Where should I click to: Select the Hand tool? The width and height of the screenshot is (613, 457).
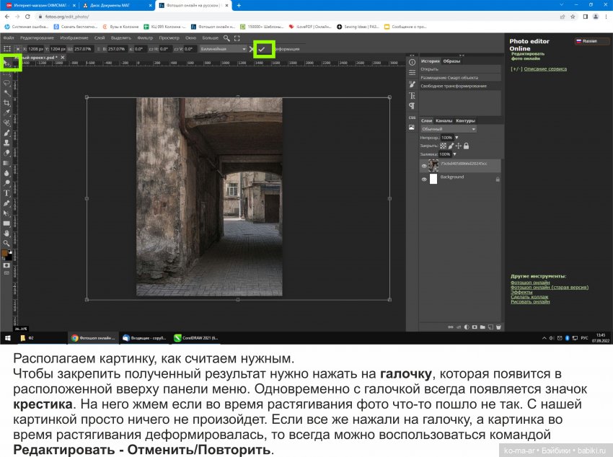click(7, 234)
